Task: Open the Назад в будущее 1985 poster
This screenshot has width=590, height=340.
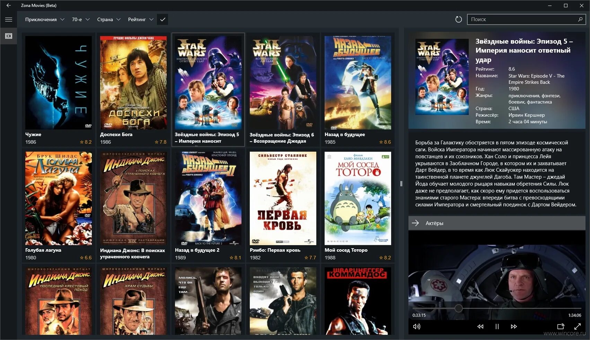Action: [x=358, y=83]
